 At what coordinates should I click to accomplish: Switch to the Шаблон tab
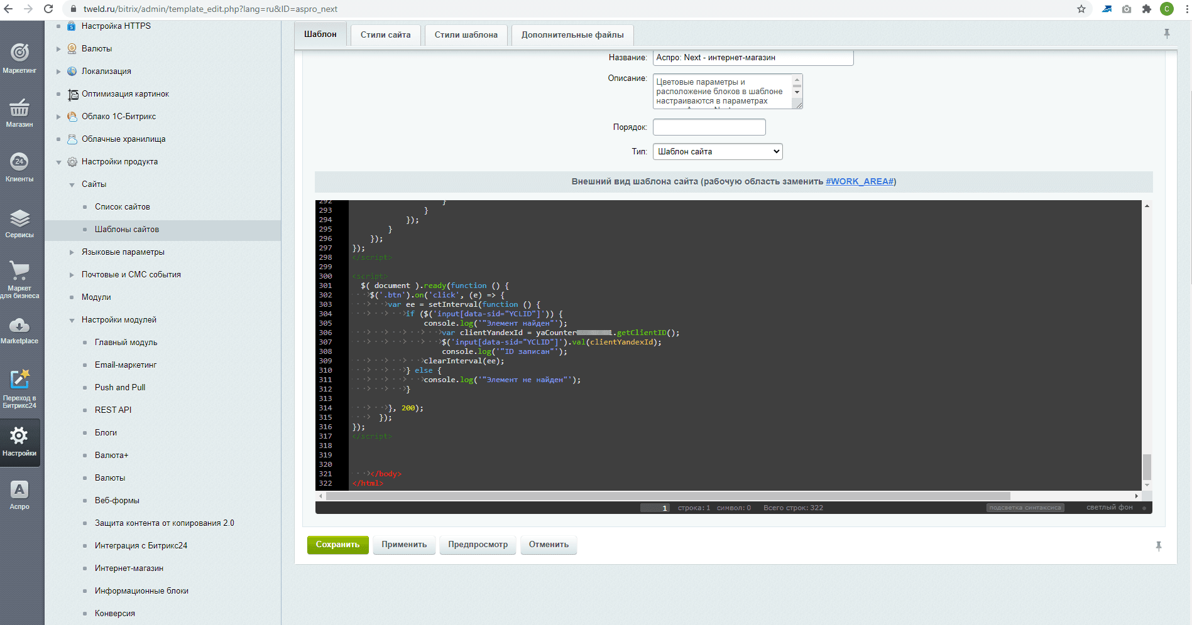coord(320,35)
